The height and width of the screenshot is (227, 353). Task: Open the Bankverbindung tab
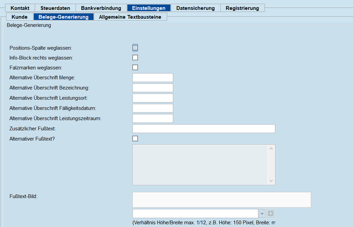(x=101, y=8)
